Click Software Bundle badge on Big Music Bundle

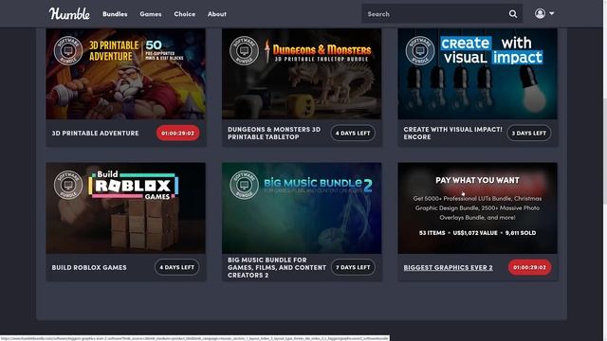point(244,185)
